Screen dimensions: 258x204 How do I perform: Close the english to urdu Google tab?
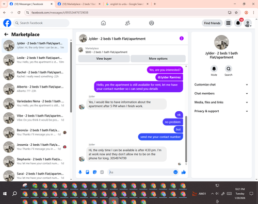click(148, 4)
